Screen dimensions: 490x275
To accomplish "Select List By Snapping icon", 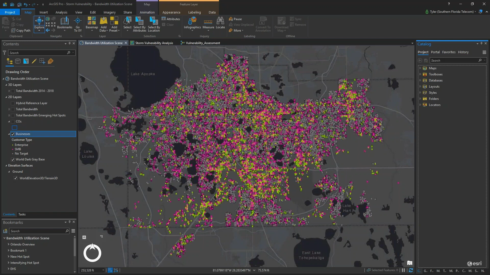I will click(x=42, y=61).
